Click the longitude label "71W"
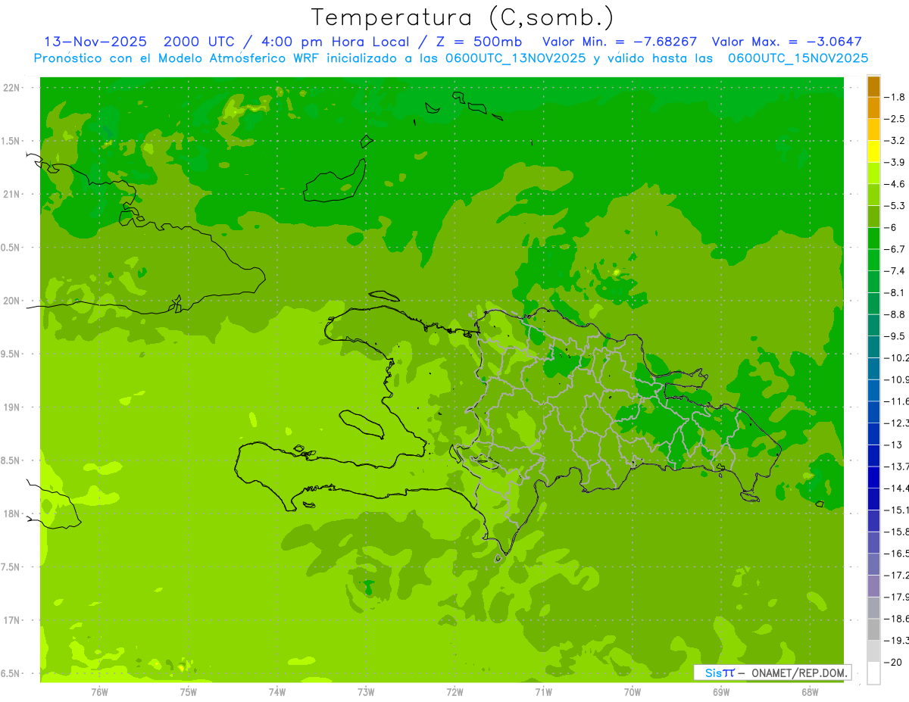This screenshot has height=702, width=909. pyautogui.click(x=543, y=691)
